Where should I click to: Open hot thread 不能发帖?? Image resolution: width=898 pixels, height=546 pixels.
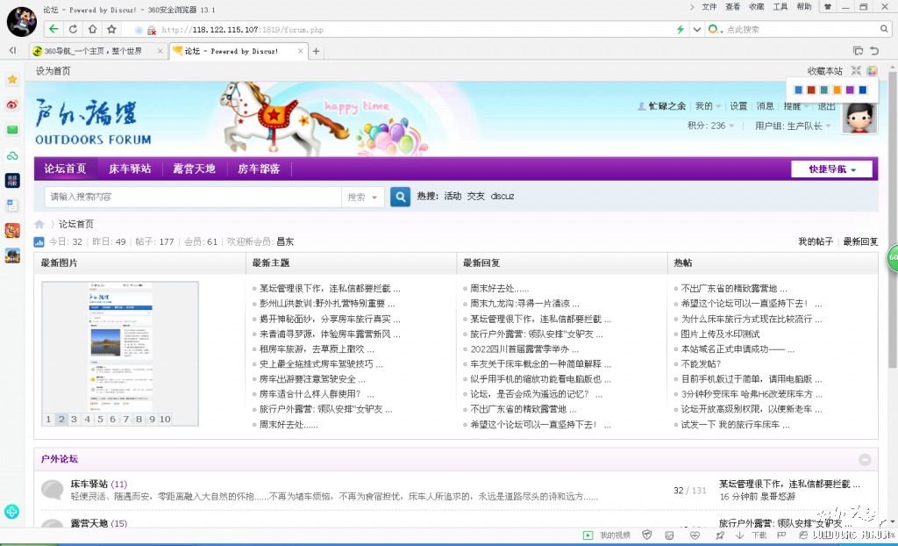coord(701,363)
